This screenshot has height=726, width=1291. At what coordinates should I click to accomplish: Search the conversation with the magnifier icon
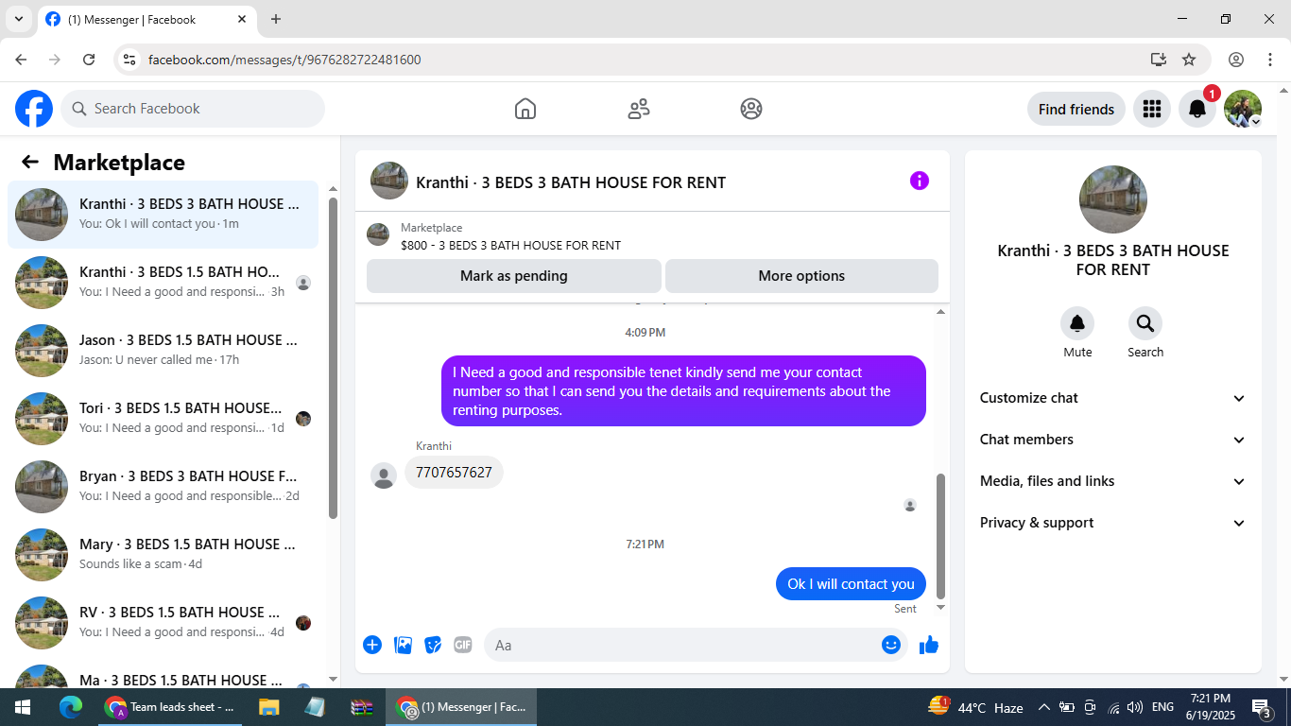[1145, 324]
